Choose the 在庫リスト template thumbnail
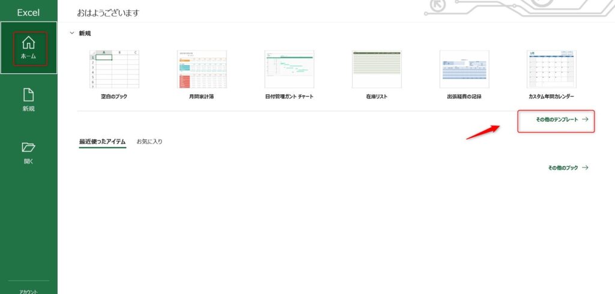Viewport: 615px width, 294px height. click(377, 69)
